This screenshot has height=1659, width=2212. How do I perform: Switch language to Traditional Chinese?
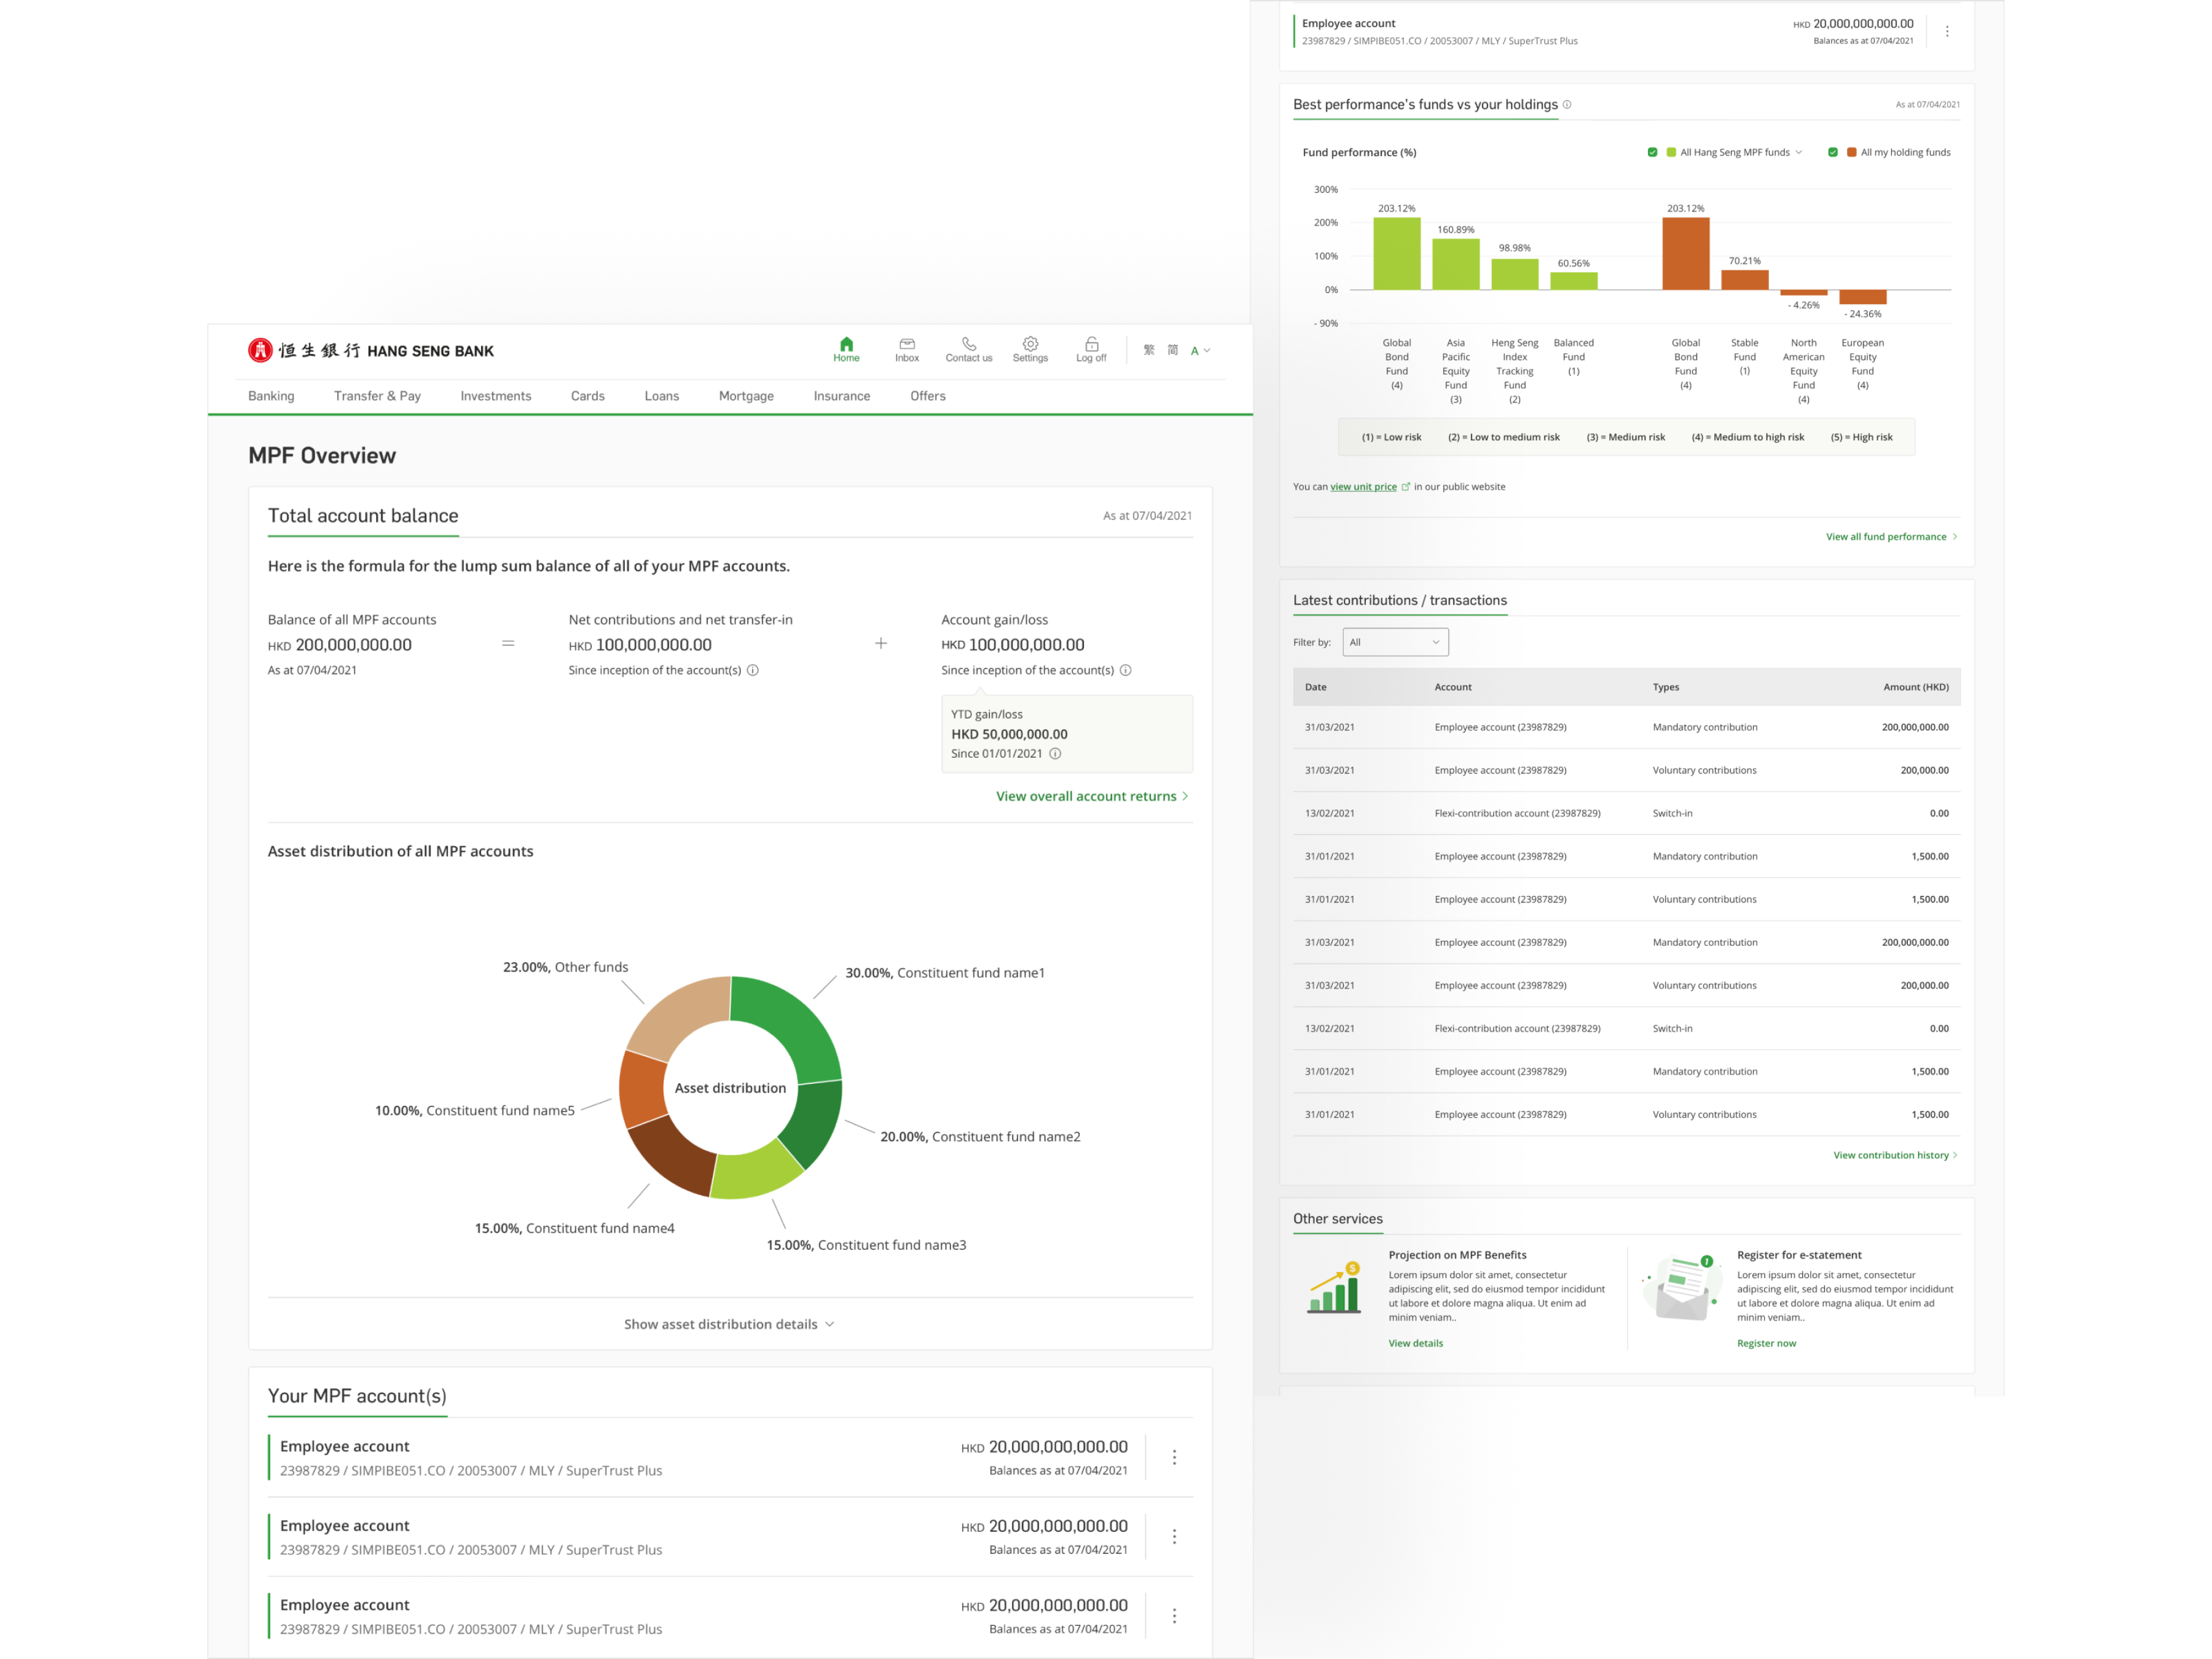(x=1149, y=350)
